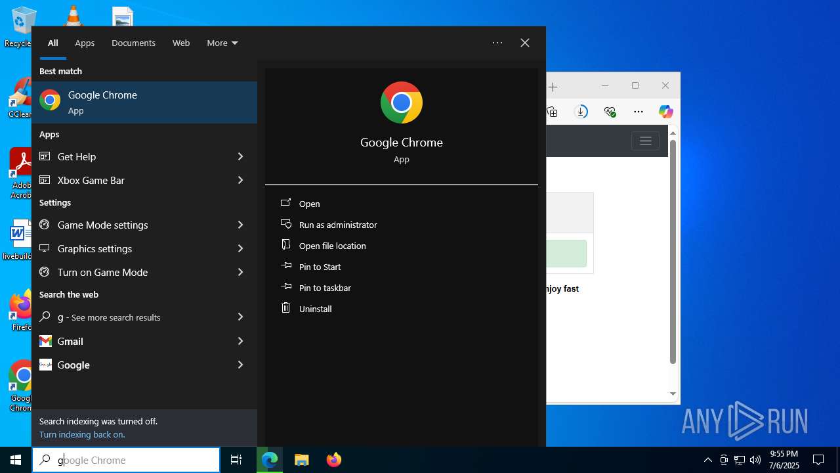The height and width of the screenshot is (473, 840).
Task: Open the network icon in system tray
Action: [x=740, y=460]
